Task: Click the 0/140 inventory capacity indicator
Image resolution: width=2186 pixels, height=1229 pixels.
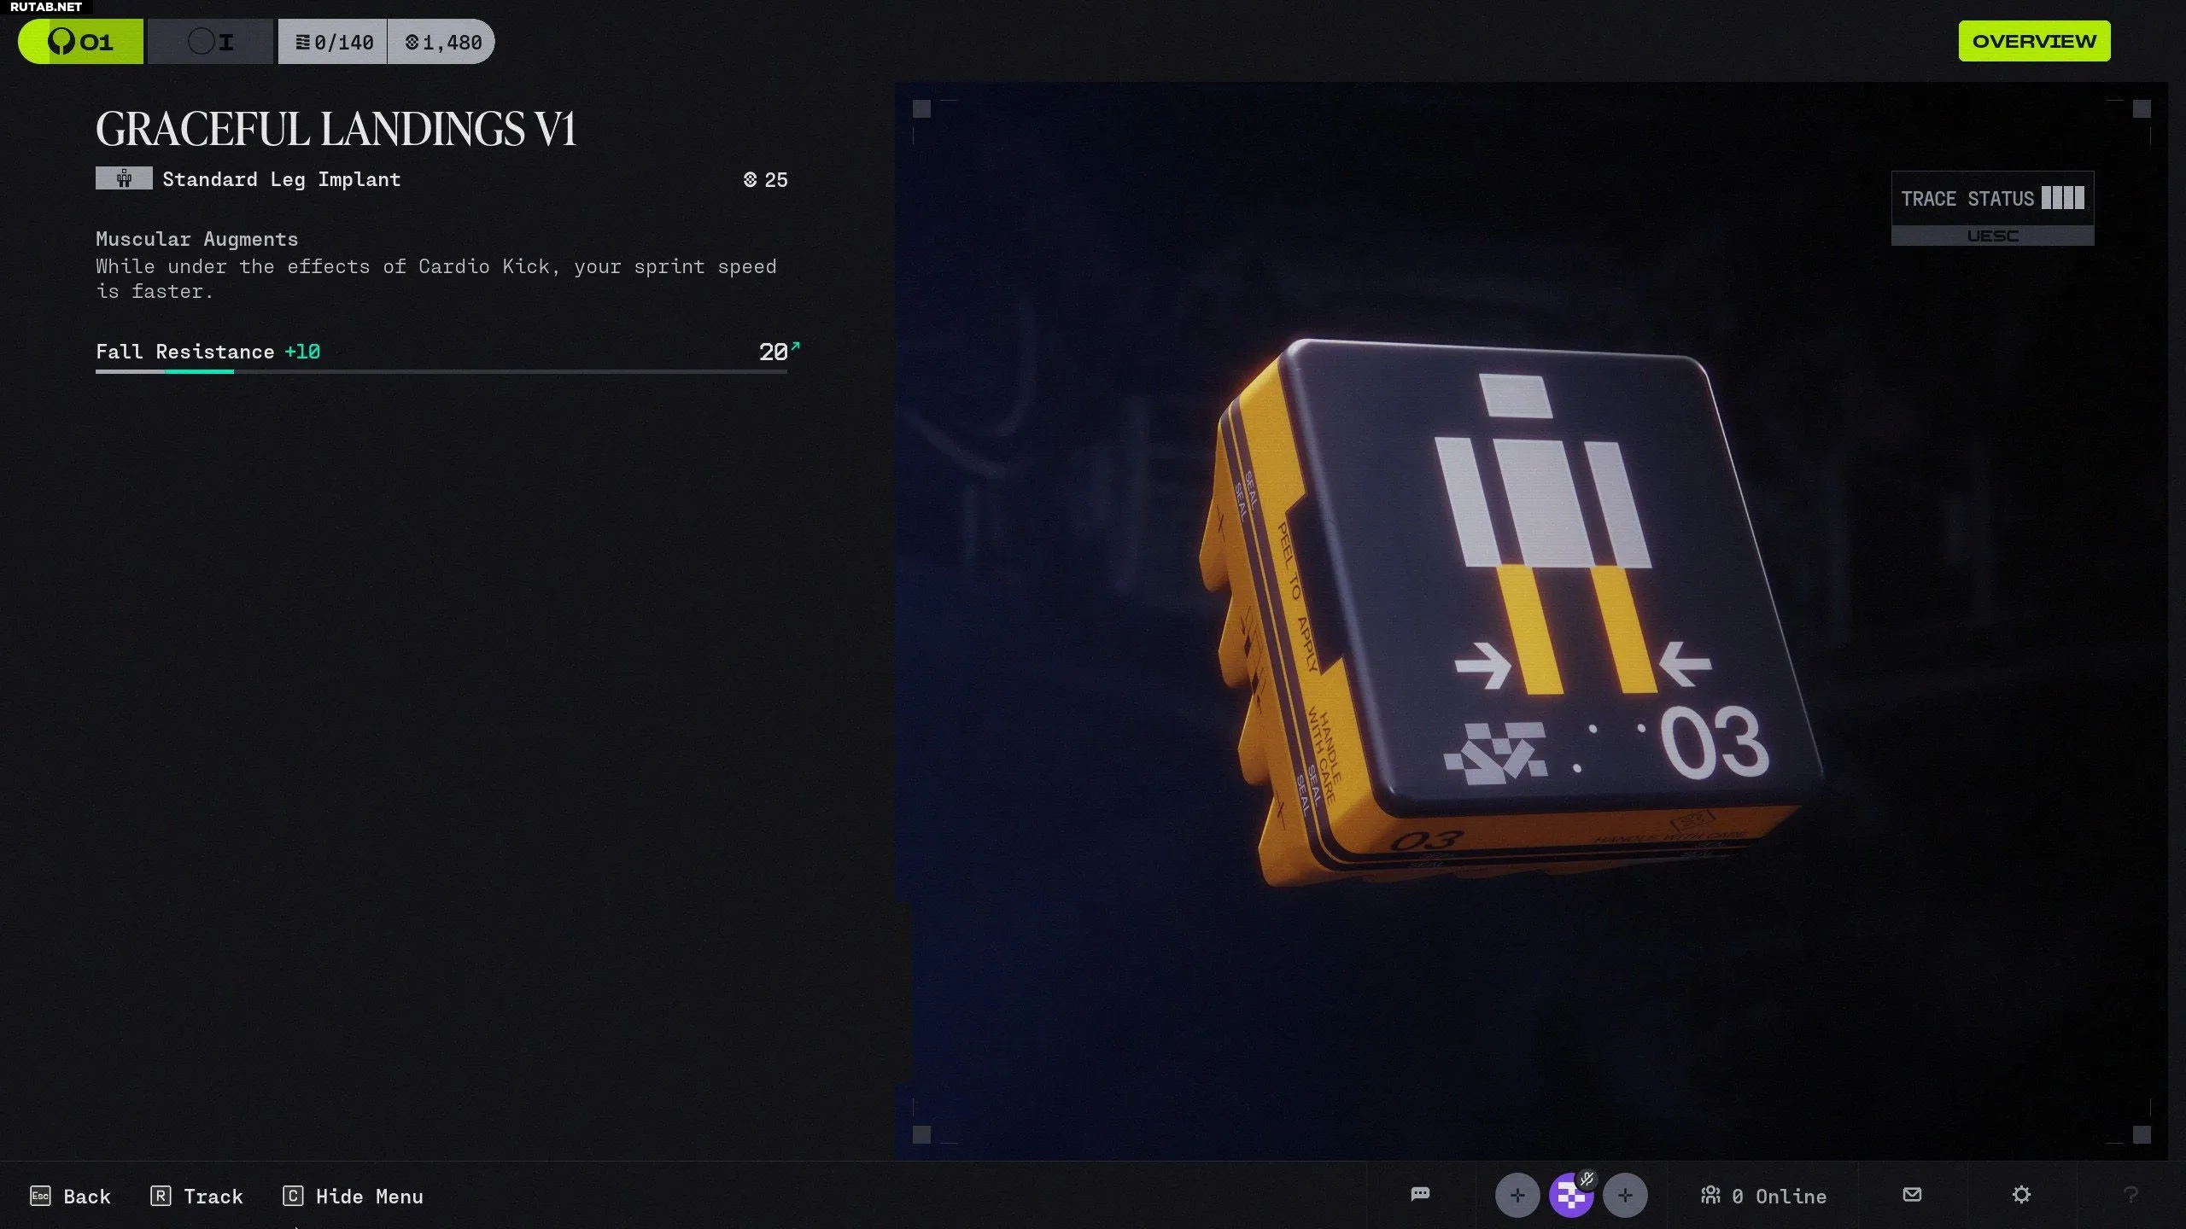Action: (333, 42)
